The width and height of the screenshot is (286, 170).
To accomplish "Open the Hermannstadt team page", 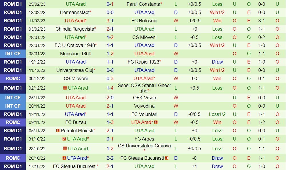I will [x=75, y=13].
